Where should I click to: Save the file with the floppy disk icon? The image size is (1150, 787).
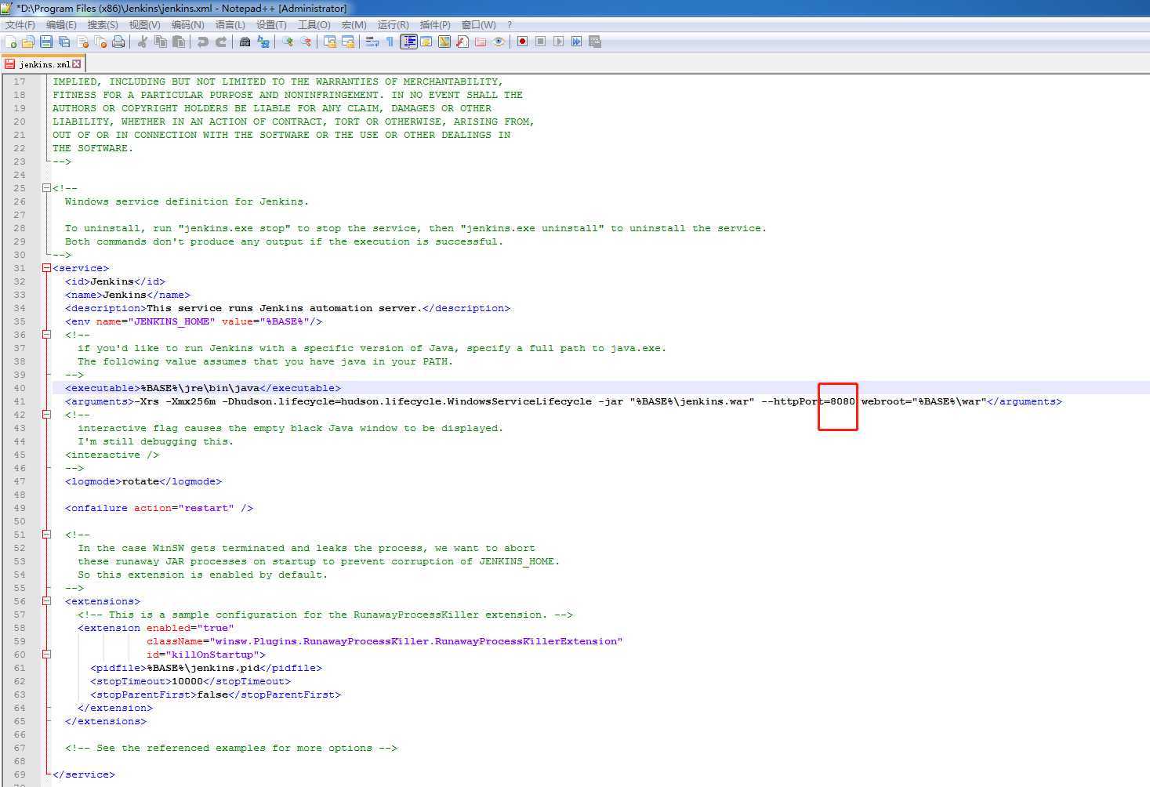pyautogui.click(x=46, y=42)
